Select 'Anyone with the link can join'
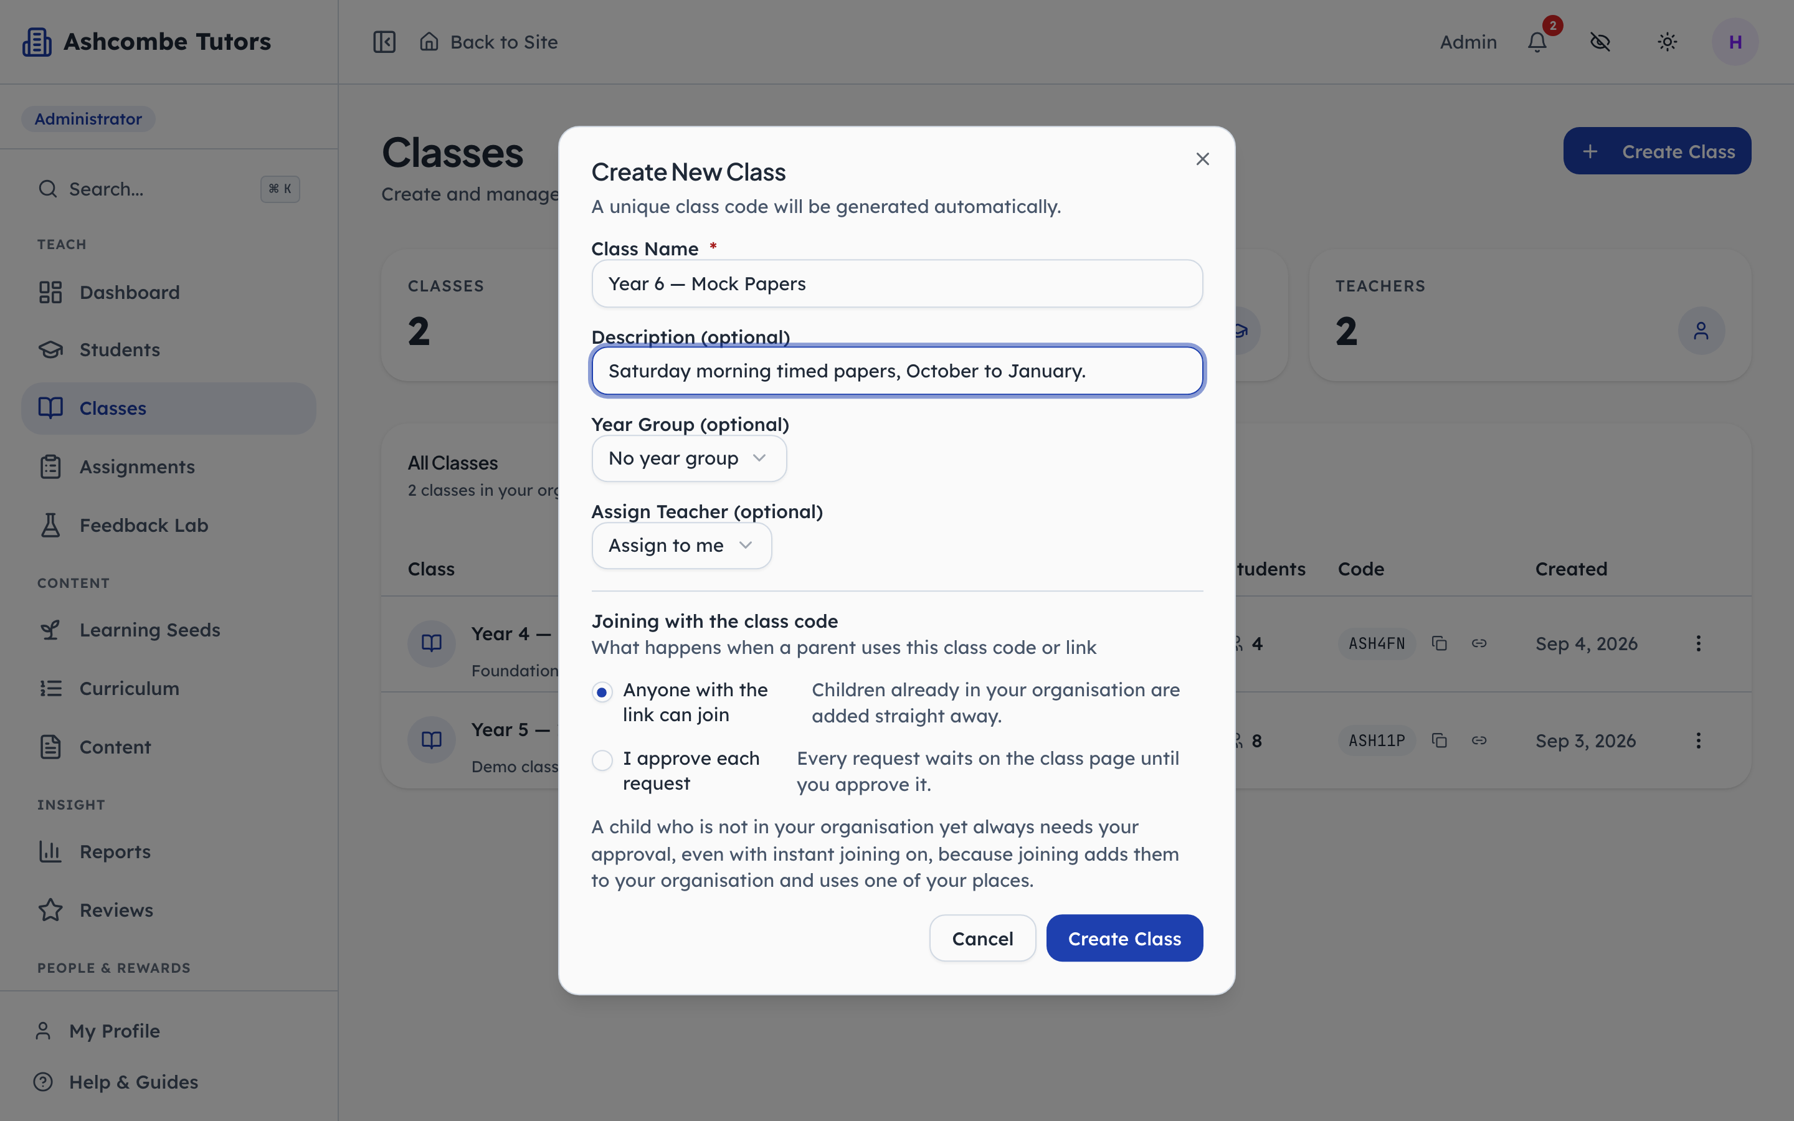The width and height of the screenshot is (1794, 1121). 602,693
